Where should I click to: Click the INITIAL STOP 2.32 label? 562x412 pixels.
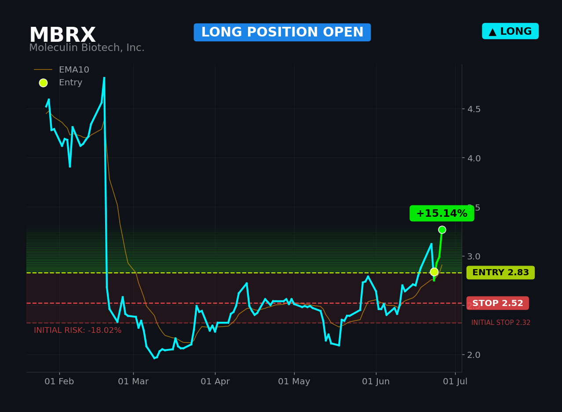click(501, 323)
